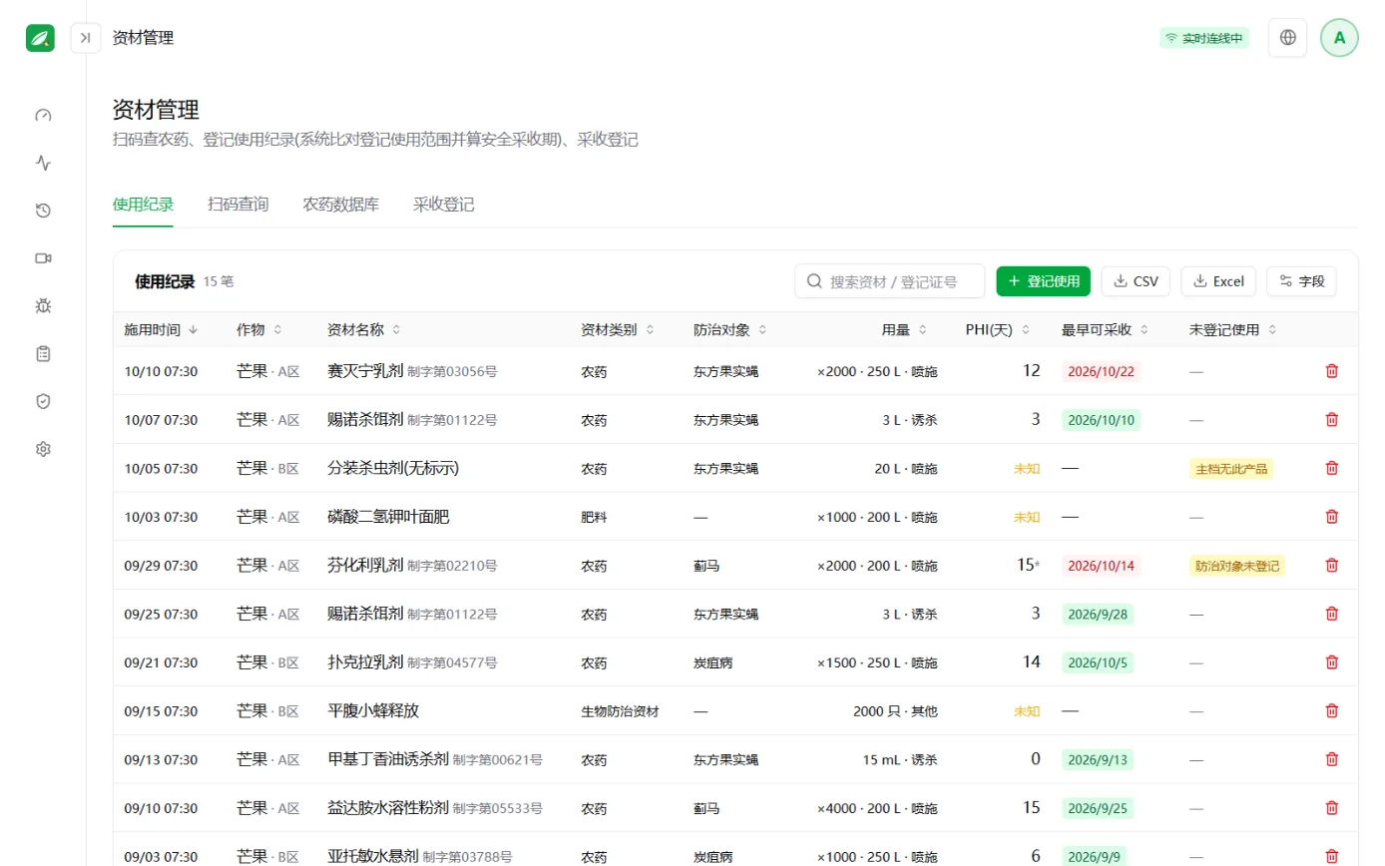This screenshot has width=1385, height=866.
Task: Select the 芬化利乳剂 name cell
Action: coord(365,565)
